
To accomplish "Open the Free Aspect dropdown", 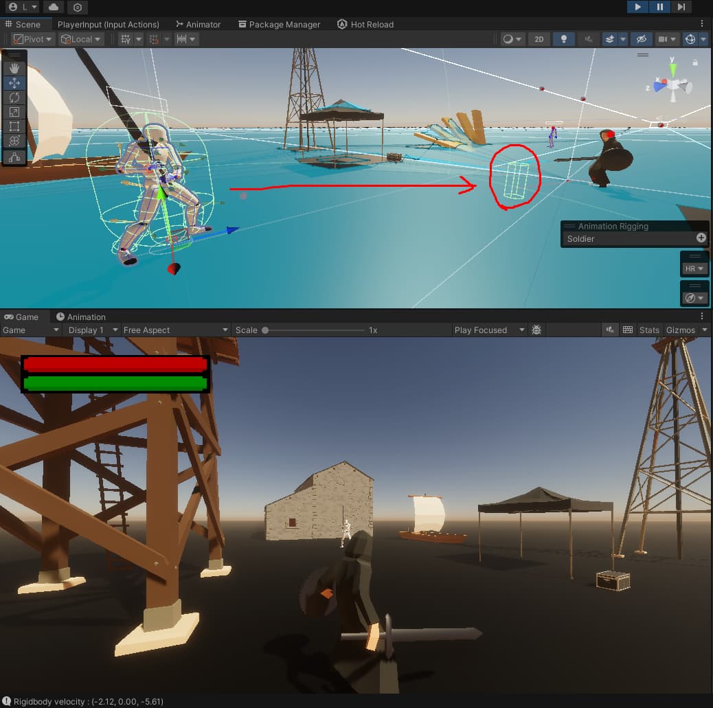I will click(x=172, y=330).
